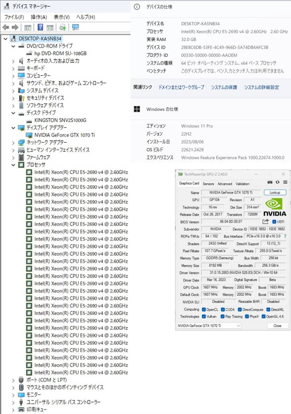Click the printer icon next to 印刷キュー
This screenshot has height=414, width=291.
21,410
